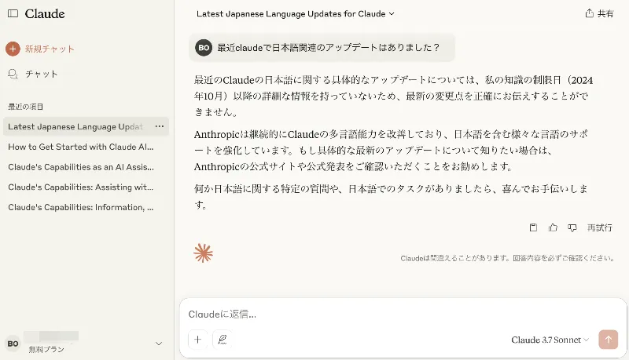Click the BO avatar in the user message
The width and height of the screenshot is (629, 360).
(204, 48)
